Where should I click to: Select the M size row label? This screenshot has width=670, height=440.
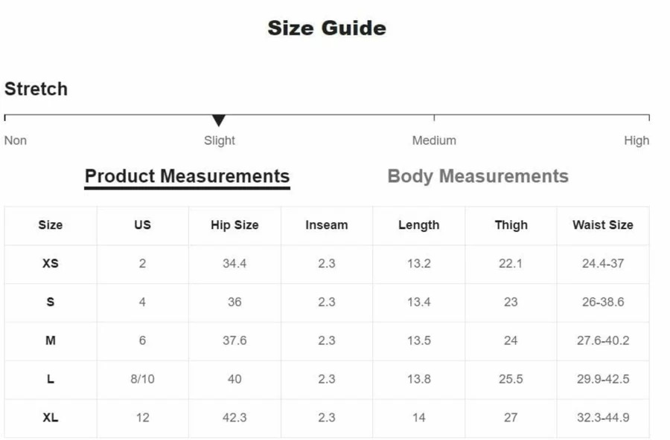pyautogui.click(x=51, y=340)
